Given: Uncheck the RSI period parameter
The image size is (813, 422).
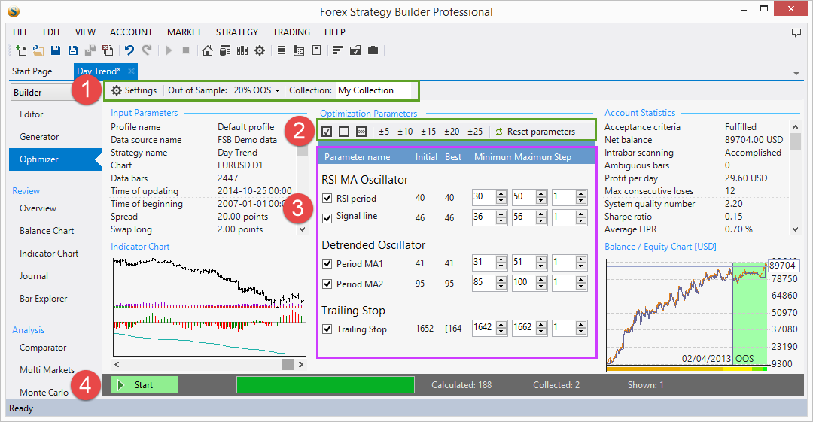Looking at the screenshot, I should pos(327,198).
